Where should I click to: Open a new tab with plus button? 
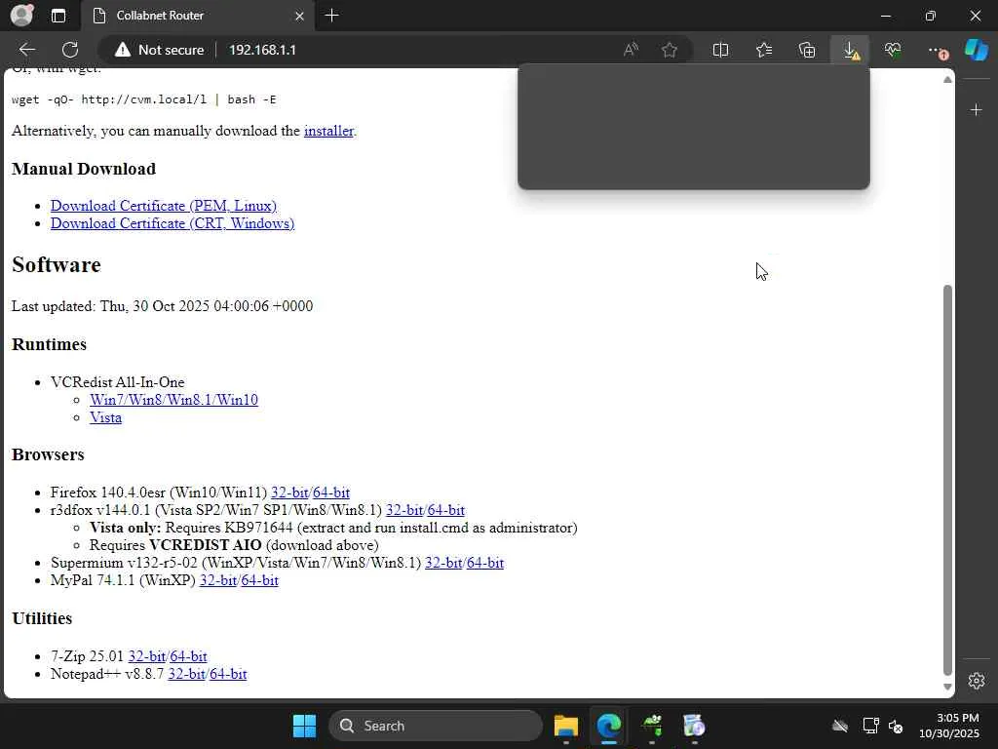[331, 16]
